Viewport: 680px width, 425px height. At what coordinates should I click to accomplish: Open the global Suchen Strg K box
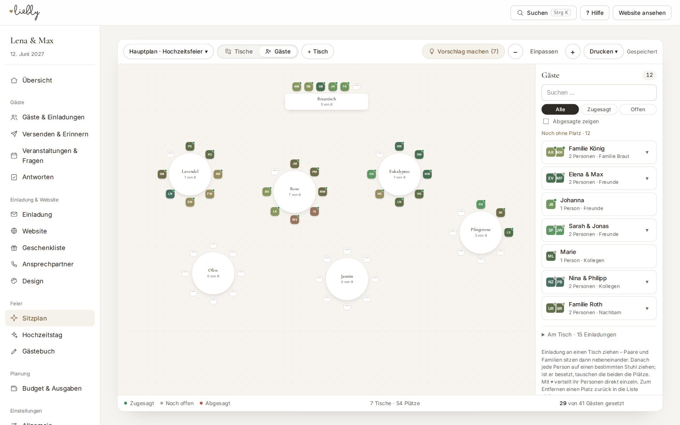tap(543, 13)
